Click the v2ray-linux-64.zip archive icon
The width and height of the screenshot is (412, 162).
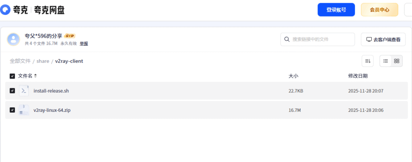point(24,110)
